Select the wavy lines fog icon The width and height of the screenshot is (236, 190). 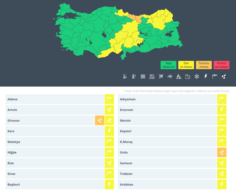click(143, 77)
